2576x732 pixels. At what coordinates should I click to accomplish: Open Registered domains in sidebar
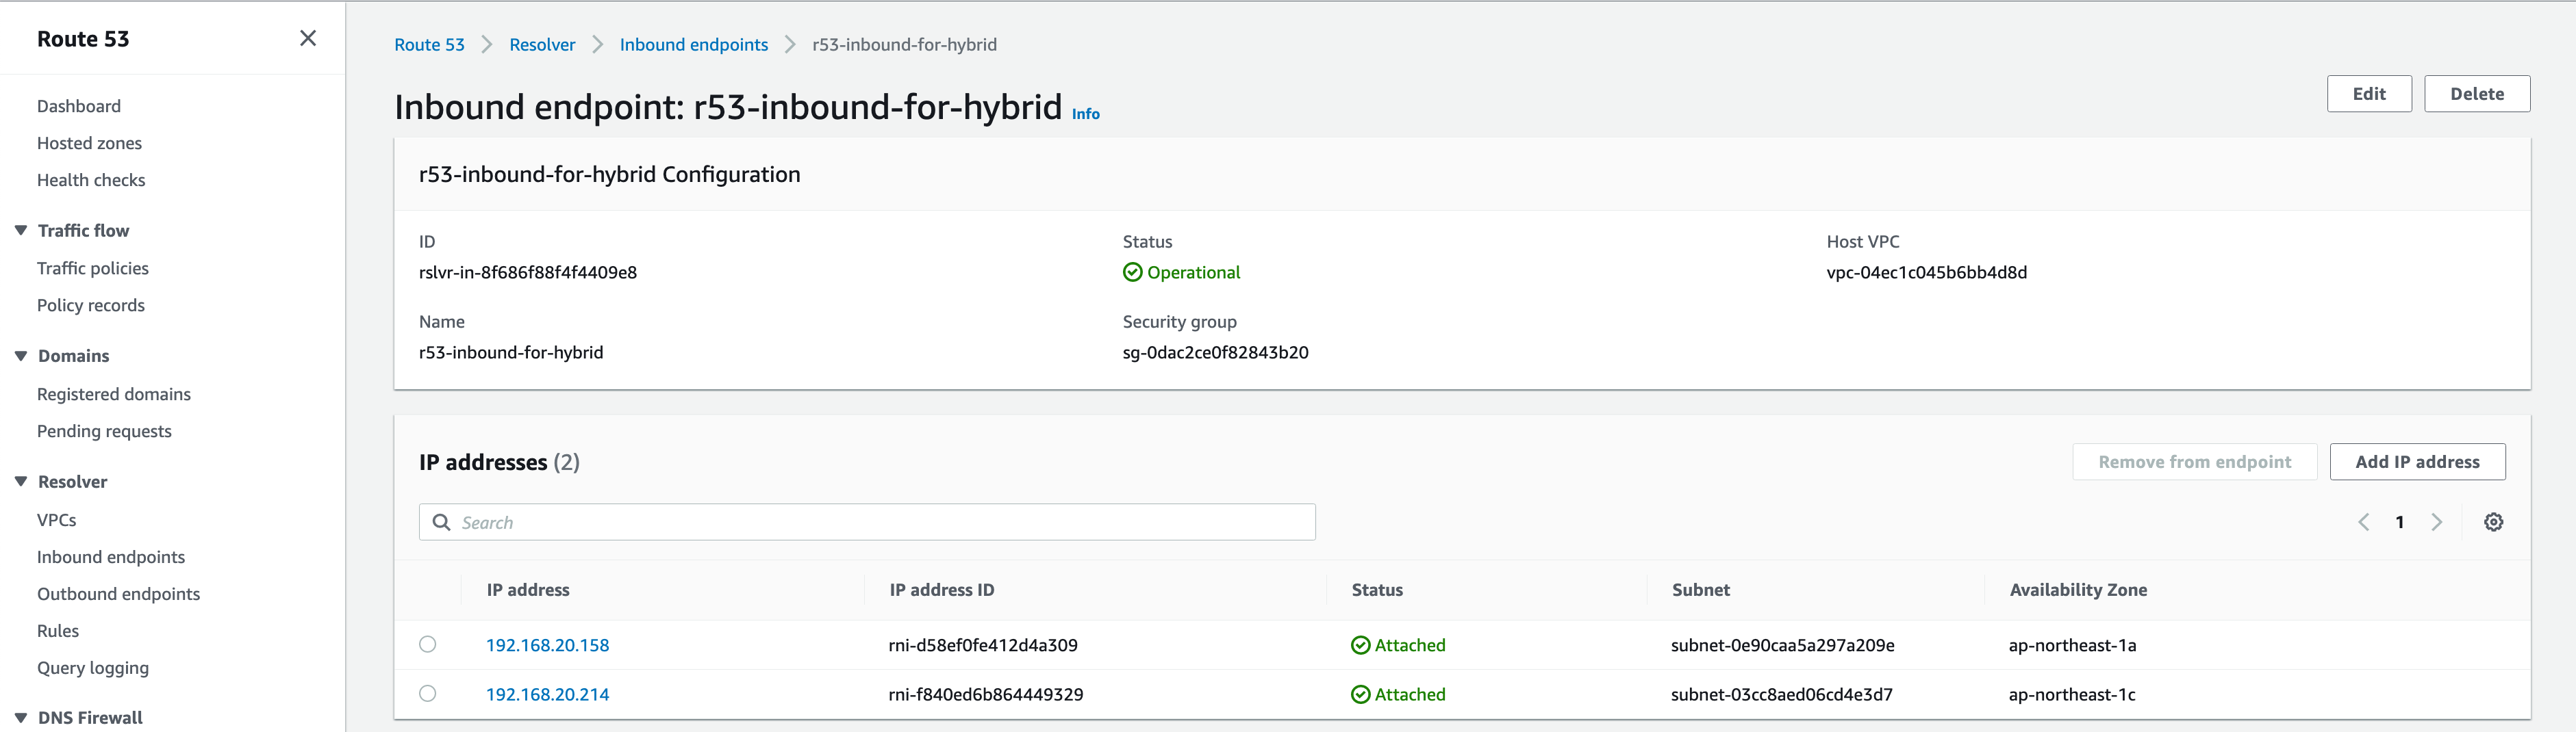point(114,395)
